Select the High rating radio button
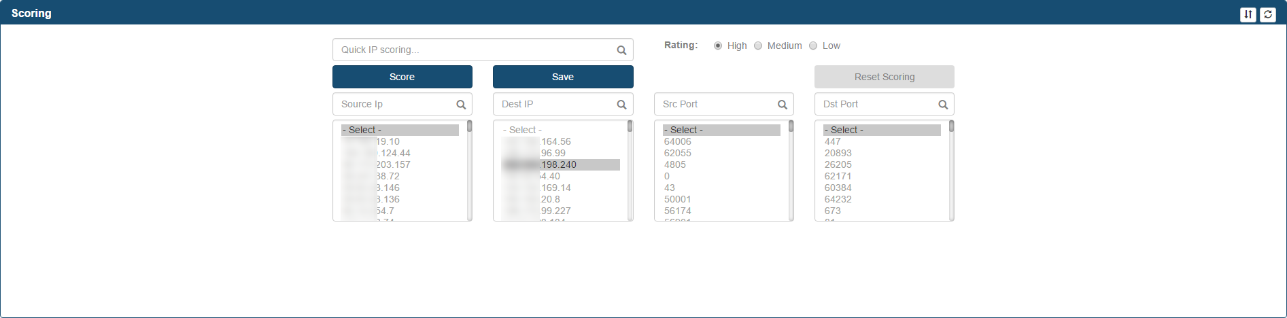The width and height of the screenshot is (1287, 318). click(x=718, y=46)
